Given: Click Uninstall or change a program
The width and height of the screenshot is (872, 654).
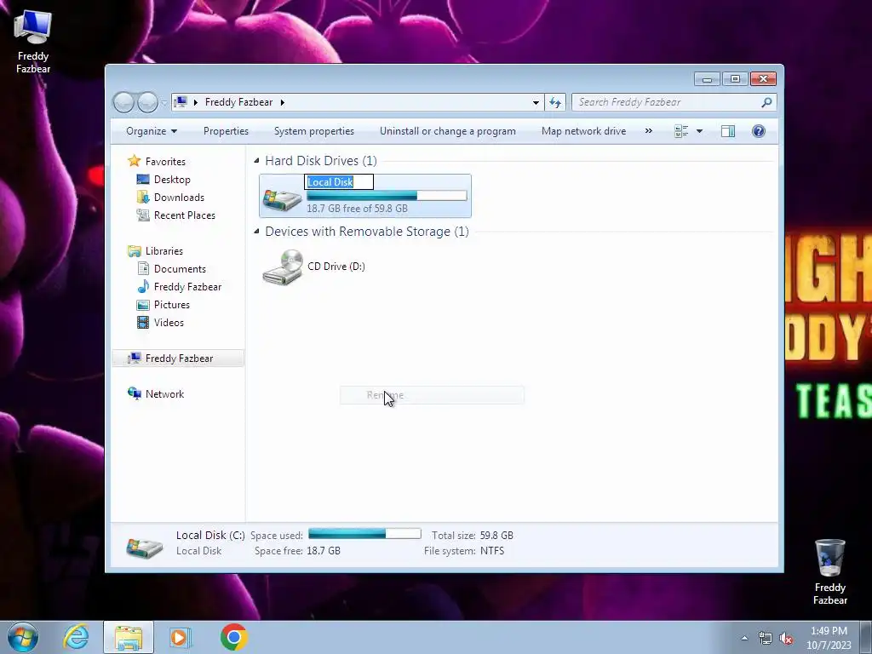Looking at the screenshot, I should [448, 131].
